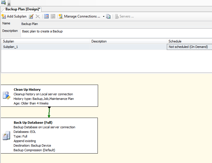Click 'Databases: EOL' text
The width and height of the screenshot is (212, 163).
pos(25,132)
